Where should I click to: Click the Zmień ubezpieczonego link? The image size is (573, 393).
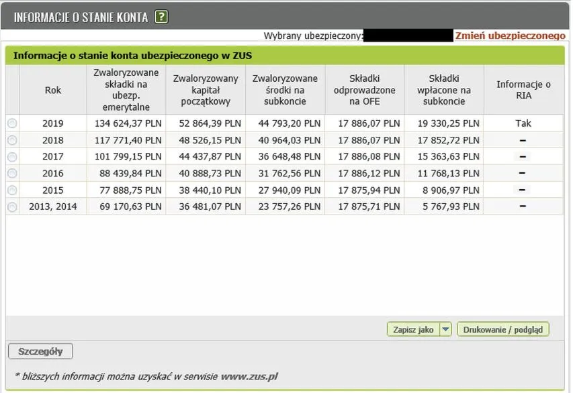[x=510, y=36]
